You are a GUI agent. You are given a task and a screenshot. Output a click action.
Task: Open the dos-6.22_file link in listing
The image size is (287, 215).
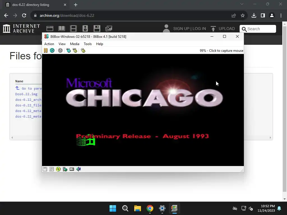point(29,105)
